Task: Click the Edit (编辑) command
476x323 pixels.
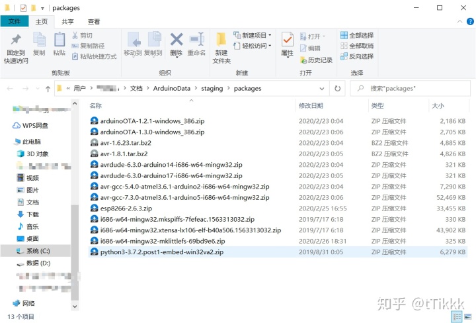Action: (310, 48)
